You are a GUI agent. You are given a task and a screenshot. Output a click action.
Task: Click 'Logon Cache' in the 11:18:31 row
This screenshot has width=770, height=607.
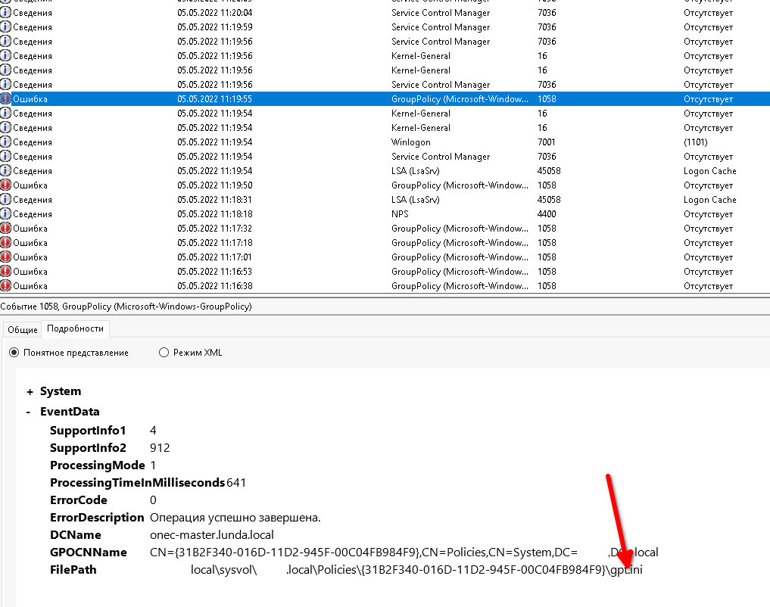tap(710, 200)
